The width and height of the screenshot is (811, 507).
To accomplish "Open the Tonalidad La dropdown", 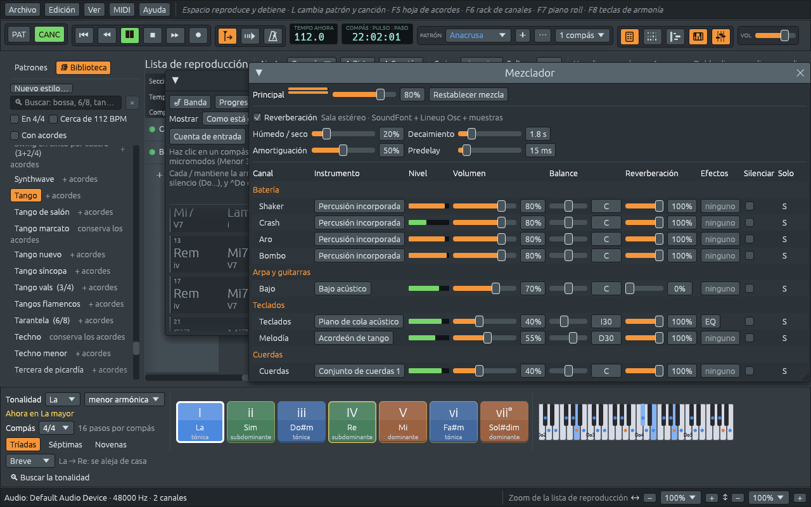I will pos(63,400).
